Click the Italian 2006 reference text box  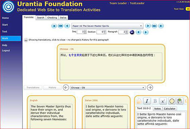[106, 116]
